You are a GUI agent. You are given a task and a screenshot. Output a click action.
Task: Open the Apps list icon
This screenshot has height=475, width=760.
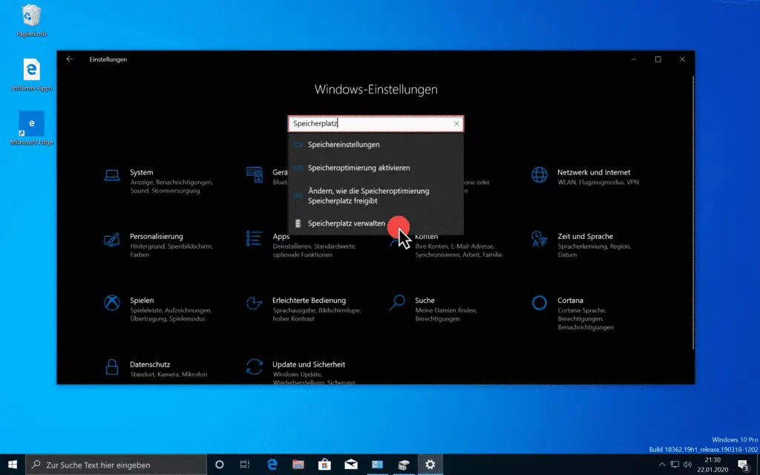(x=254, y=239)
